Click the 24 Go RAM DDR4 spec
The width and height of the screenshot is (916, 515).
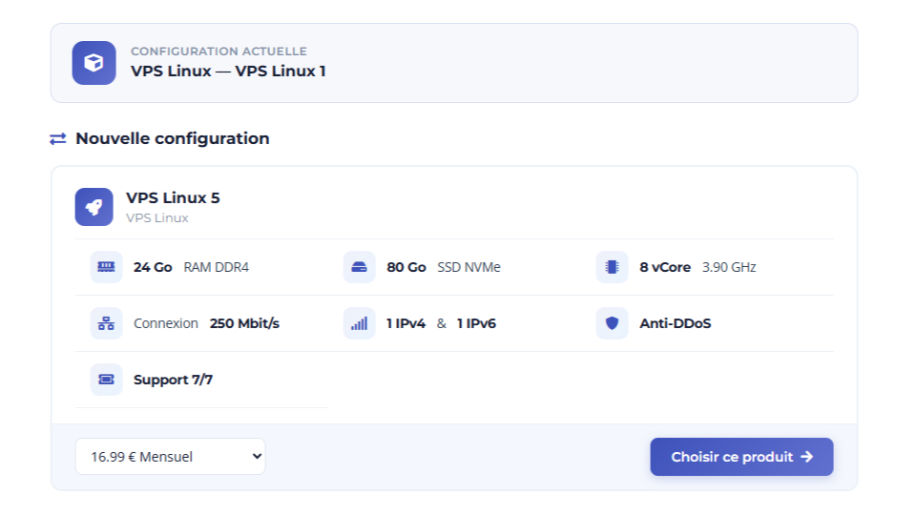(191, 267)
